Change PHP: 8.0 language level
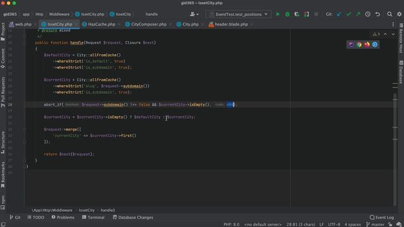The width and height of the screenshot is (404, 227). (232, 224)
